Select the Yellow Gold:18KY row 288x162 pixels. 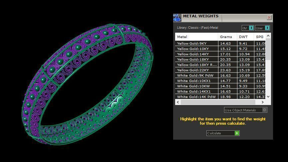[x=220, y=59]
